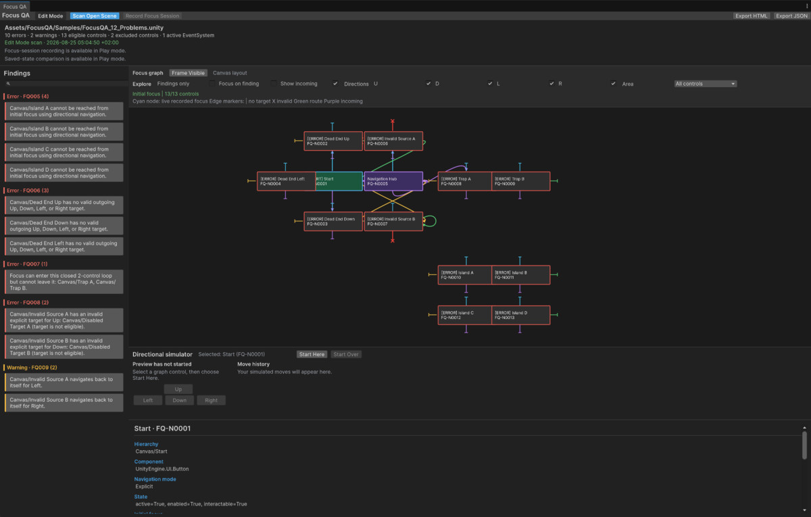Click the Export JSON button
Viewport: 811px width, 517px height.
pos(791,16)
